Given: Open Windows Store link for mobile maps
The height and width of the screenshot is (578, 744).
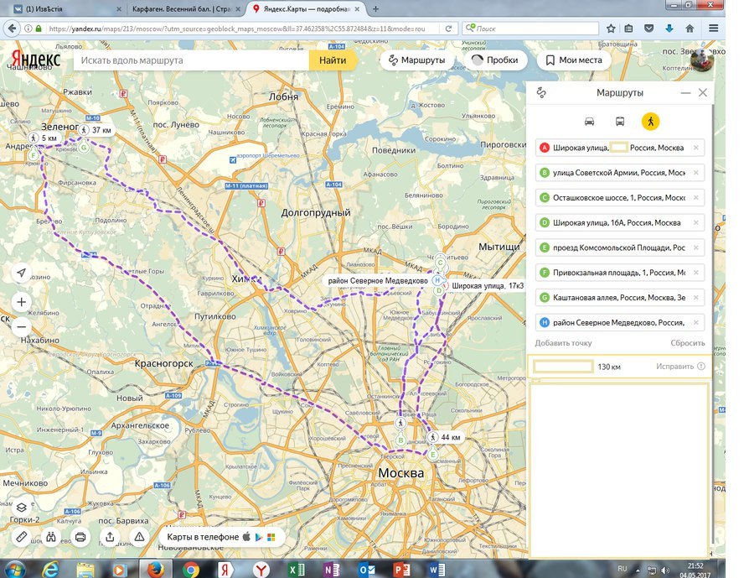Looking at the screenshot, I should (x=271, y=537).
